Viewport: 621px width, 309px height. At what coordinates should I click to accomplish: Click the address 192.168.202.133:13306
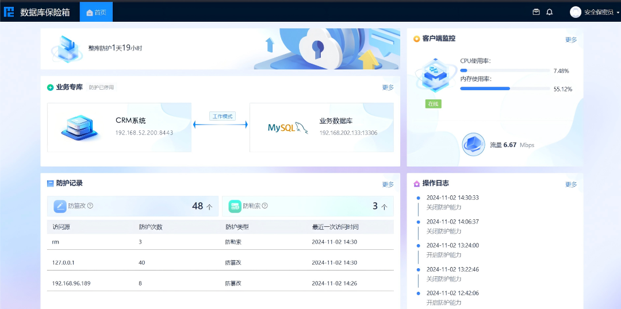point(348,133)
